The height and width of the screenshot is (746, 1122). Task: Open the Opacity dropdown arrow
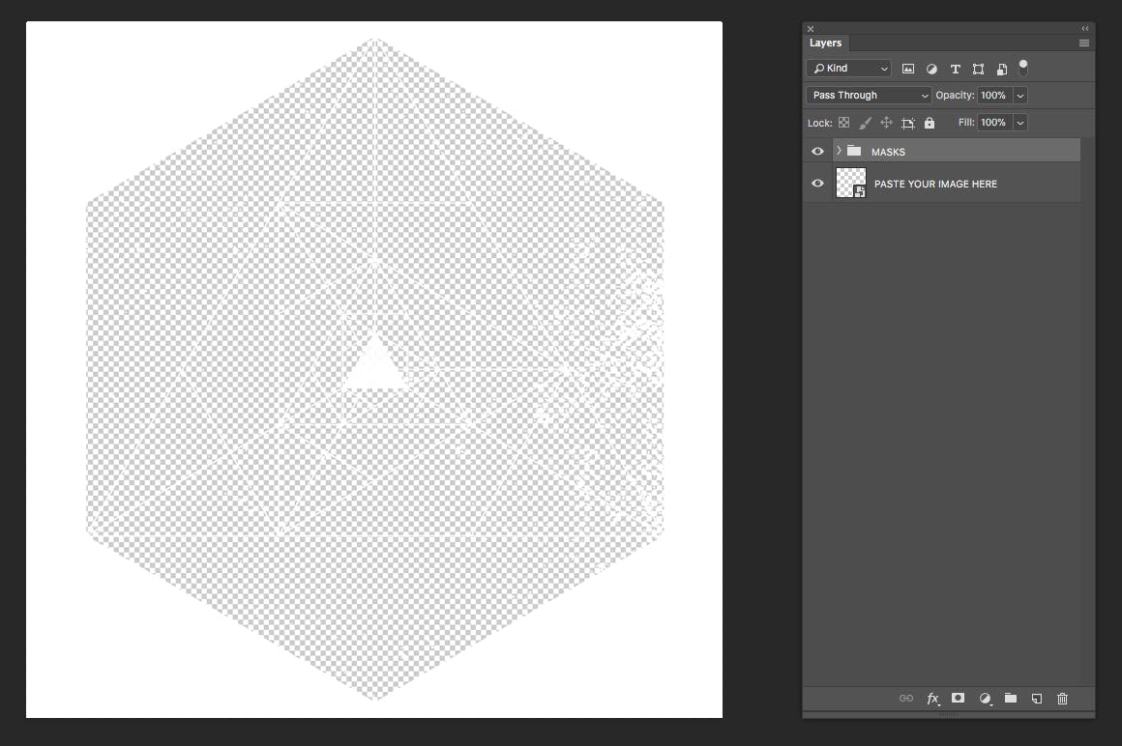(1019, 95)
